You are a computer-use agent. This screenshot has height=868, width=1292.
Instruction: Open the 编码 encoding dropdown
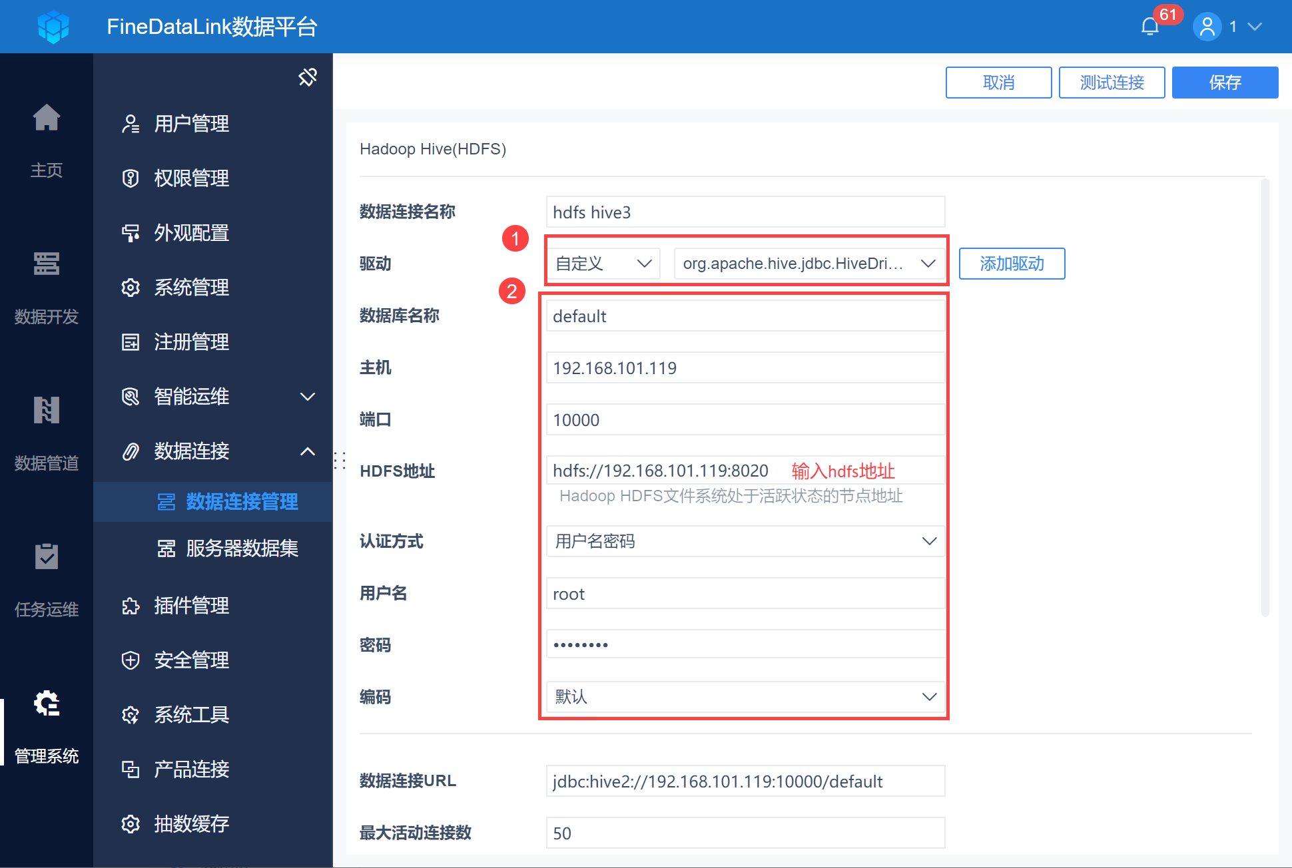(x=745, y=697)
